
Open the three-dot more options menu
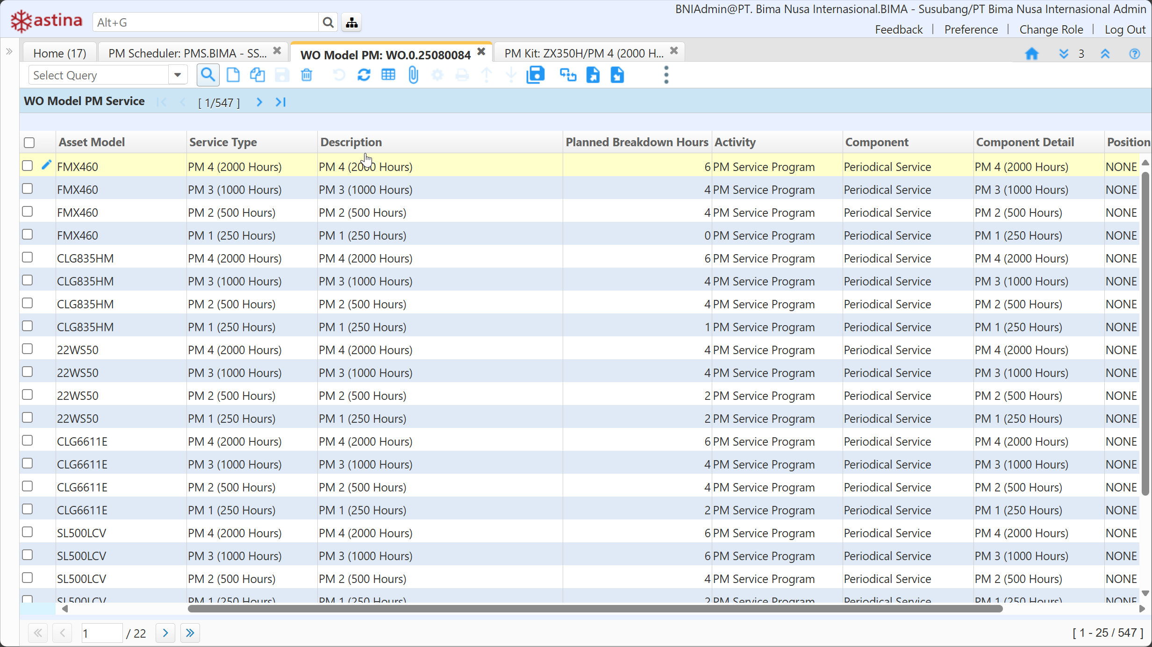(666, 75)
